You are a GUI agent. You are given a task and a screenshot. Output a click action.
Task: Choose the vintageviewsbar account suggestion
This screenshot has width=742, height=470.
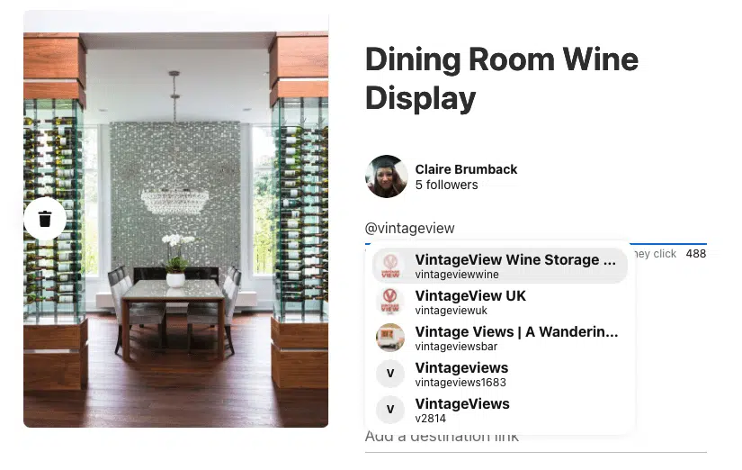click(500, 338)
